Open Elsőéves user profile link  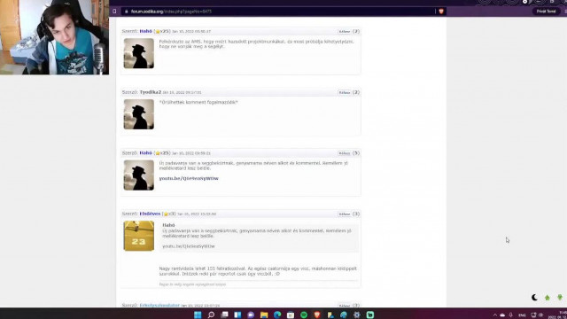(150, 214)
